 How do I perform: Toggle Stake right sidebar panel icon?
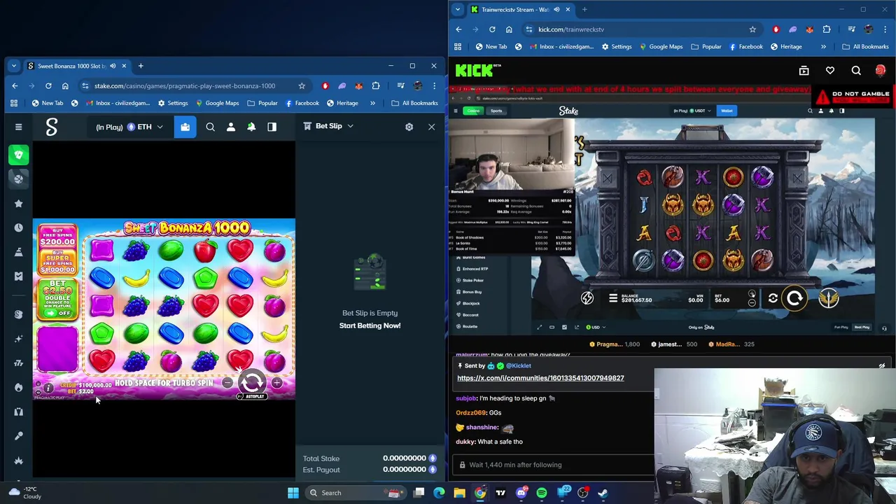(x=272, y=127)
